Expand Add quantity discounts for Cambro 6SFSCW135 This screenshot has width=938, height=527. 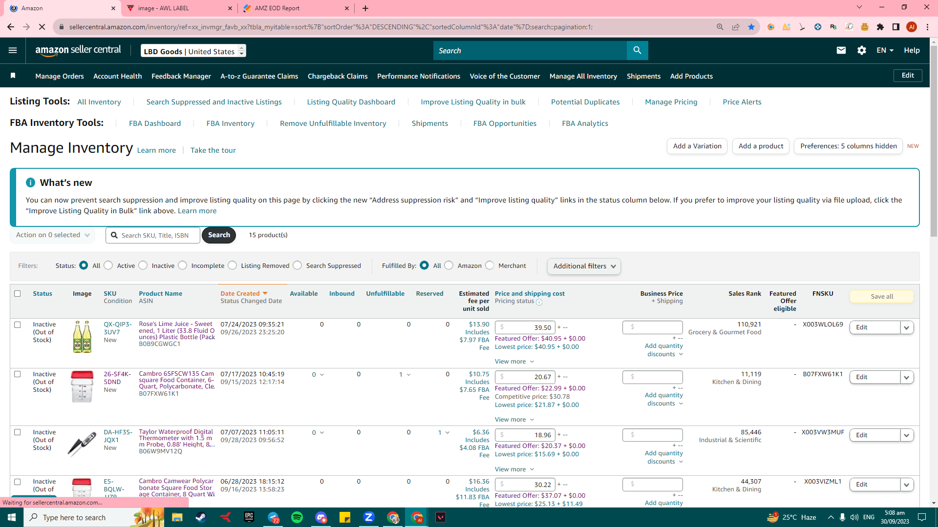663,399
